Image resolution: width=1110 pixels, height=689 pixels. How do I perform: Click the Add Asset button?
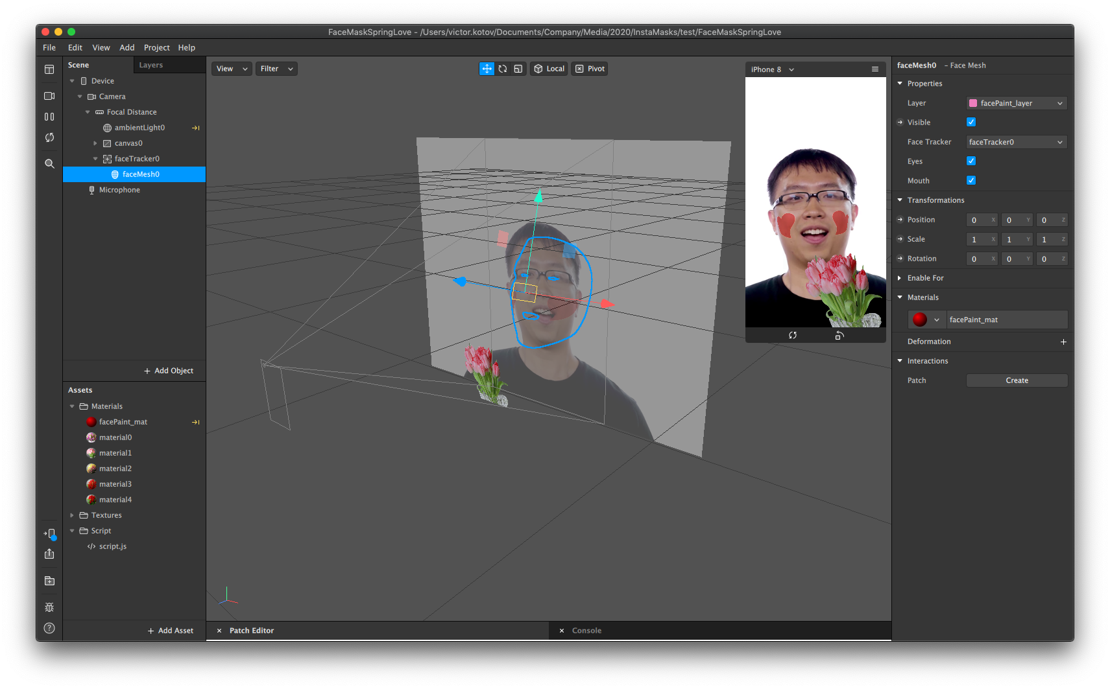pyautogui.click(x=171, y=630)
